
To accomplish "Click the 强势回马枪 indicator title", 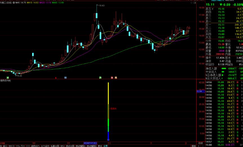I will 5,81.
